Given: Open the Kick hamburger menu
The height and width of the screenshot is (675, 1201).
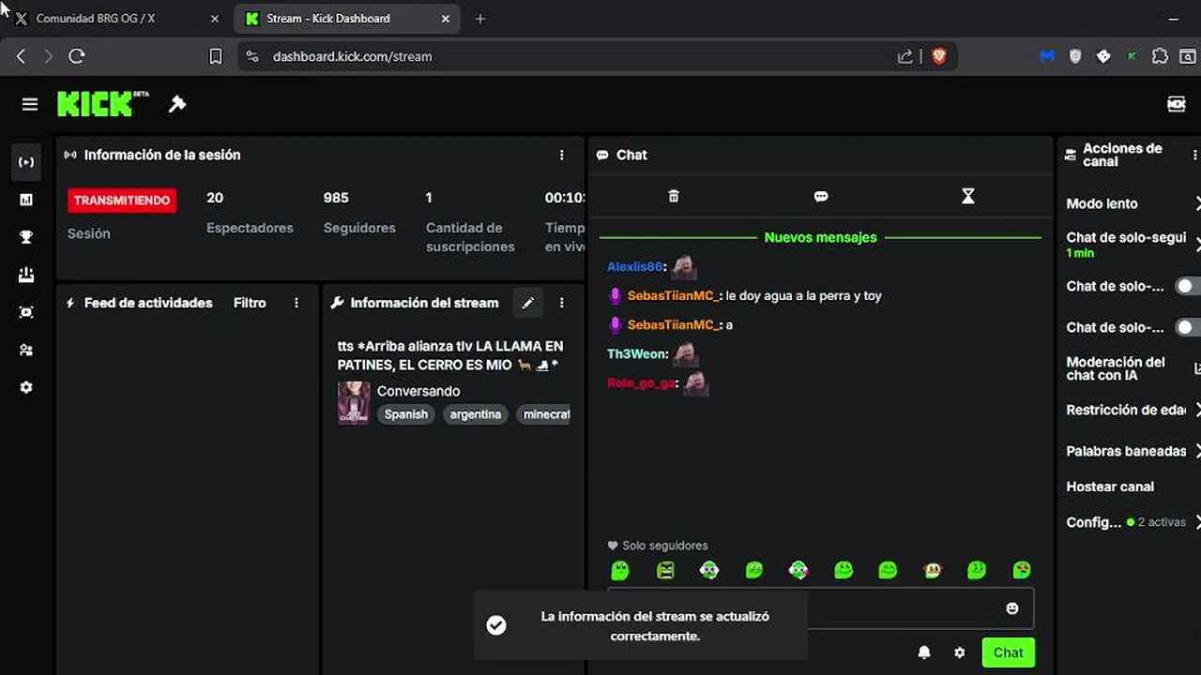Looking at the screenshot, I should coord(30,104).
